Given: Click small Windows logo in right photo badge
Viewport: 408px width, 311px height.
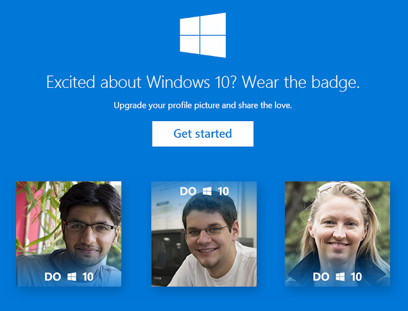Looking at the screenshot, I should coord(340,277).
